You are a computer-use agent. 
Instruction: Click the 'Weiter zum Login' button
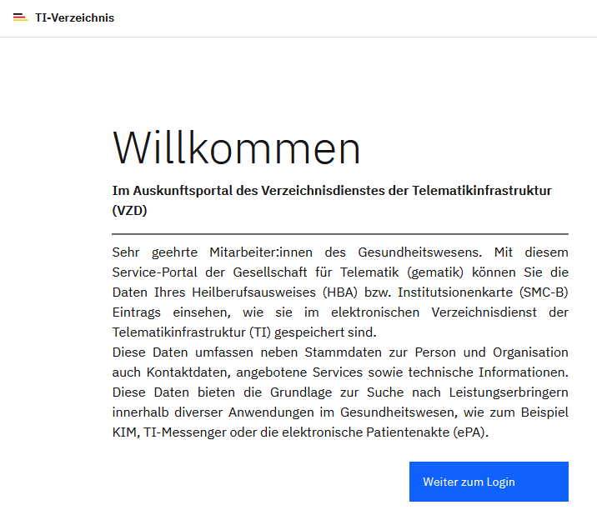point(489,482)
